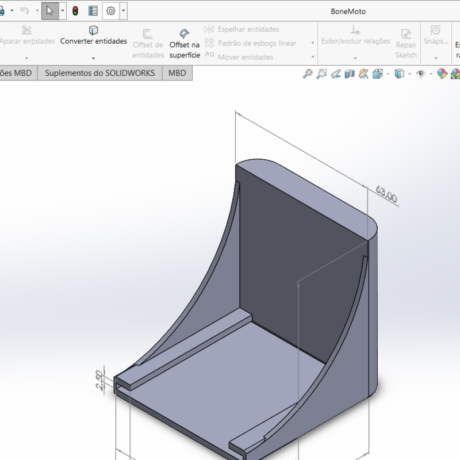Expand the Select tool dropdown arrow
Image resolution: width=460 pixels, height=460 pixels.
pos(63,11)
